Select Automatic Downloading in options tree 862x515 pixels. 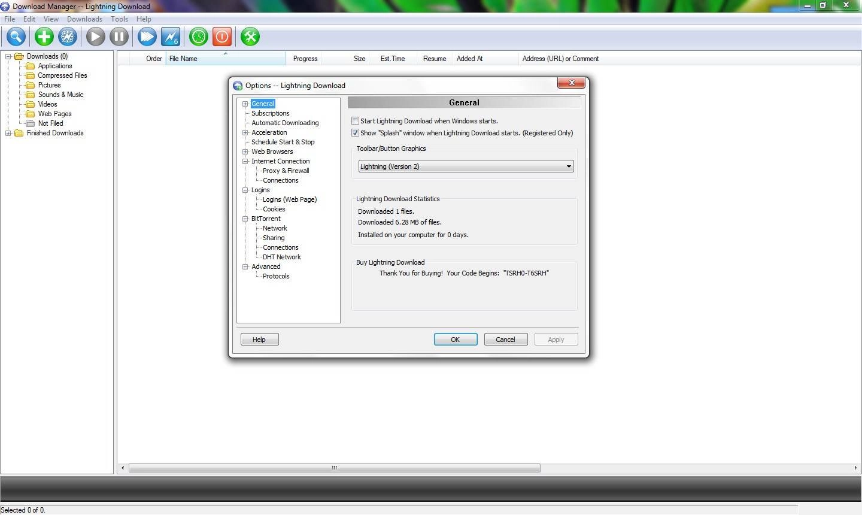click(285, 123)
